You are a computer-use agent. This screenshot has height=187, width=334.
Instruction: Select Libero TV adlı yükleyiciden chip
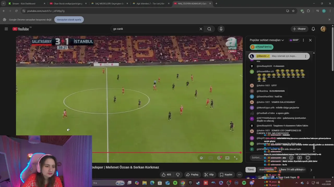tap(292, 169)
